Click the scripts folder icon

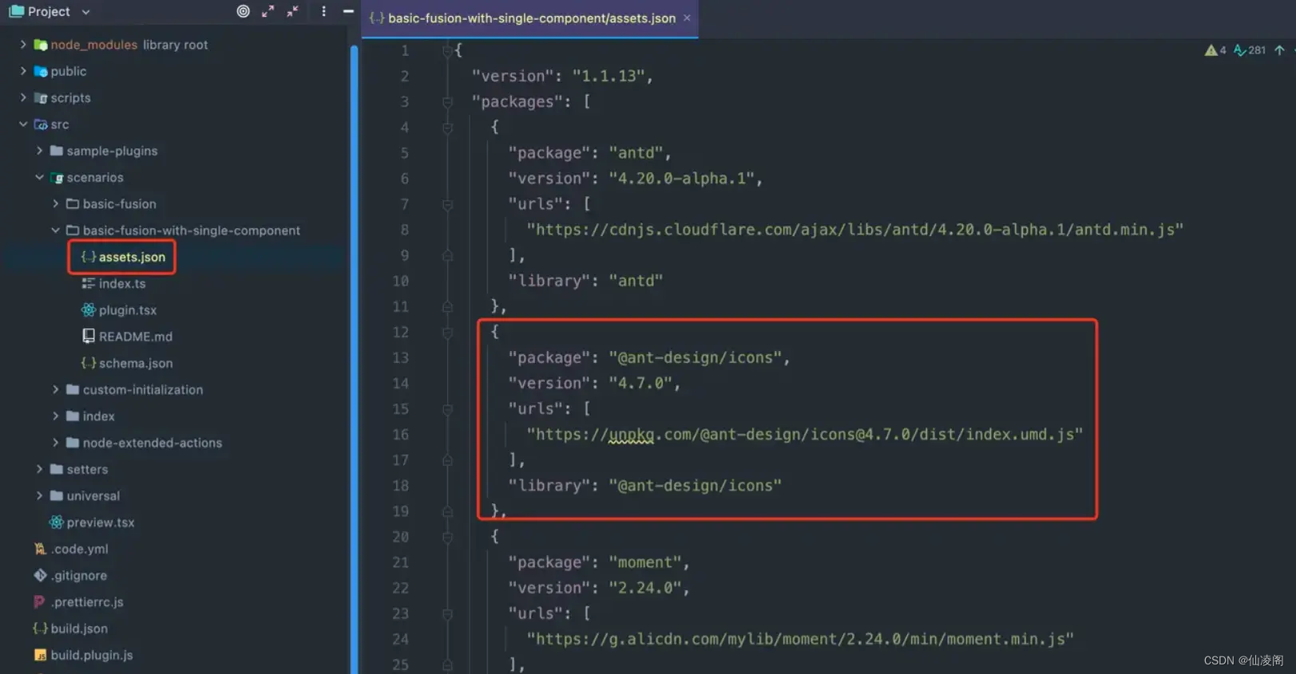click(41, 98)
